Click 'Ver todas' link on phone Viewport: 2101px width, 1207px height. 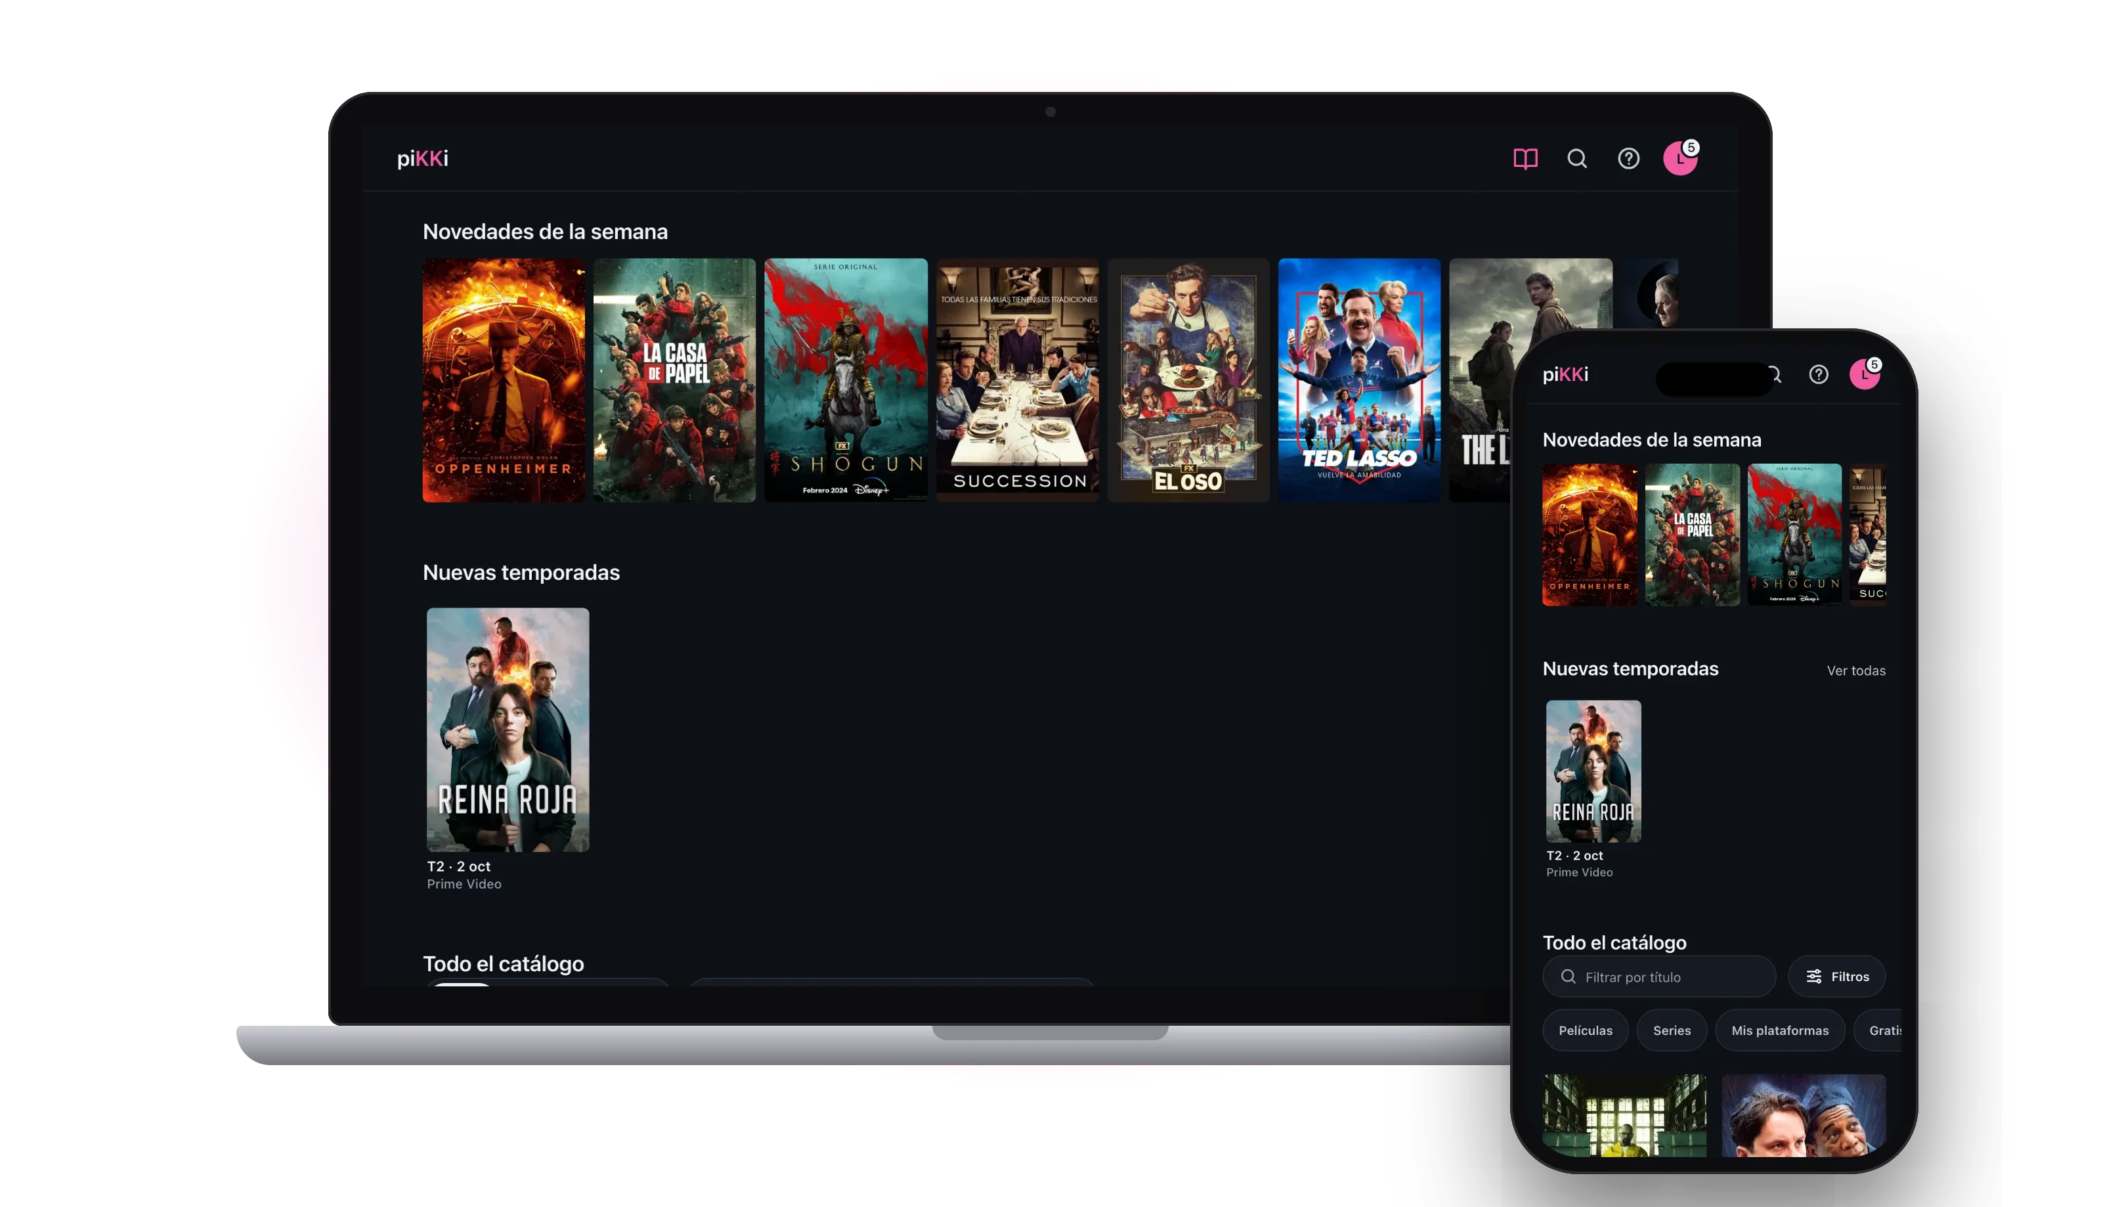pos(1855,670)
